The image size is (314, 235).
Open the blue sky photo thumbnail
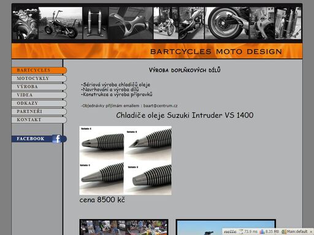(x=226, y=228)
